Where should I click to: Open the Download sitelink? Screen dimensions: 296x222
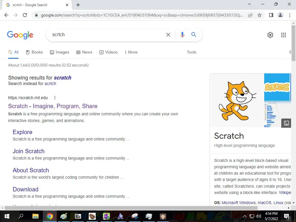tap(25, 189)
